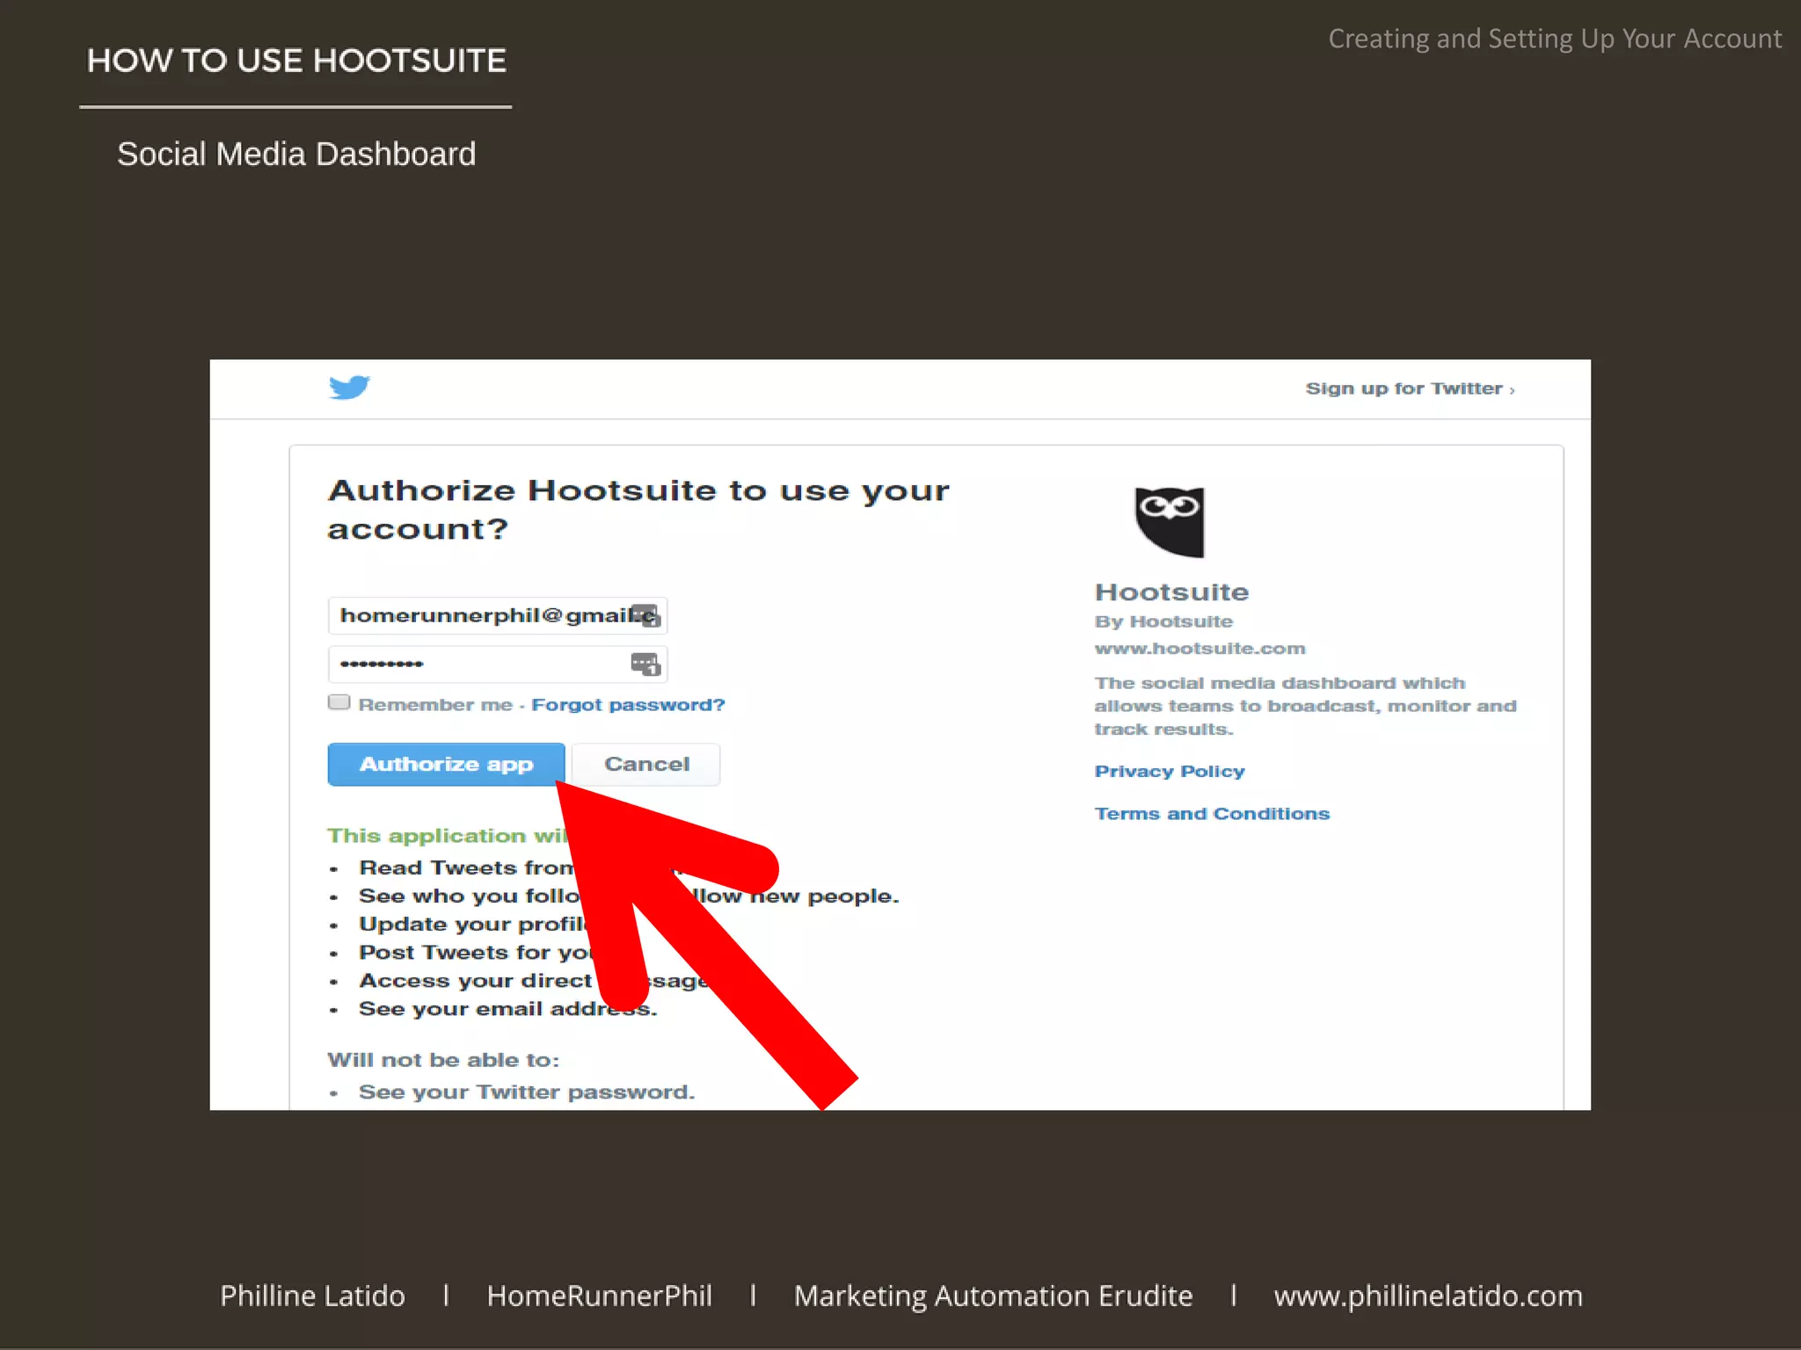1801x1350 pixels.
Task: Click the password manager icon in password field
Action: point(645,664)
